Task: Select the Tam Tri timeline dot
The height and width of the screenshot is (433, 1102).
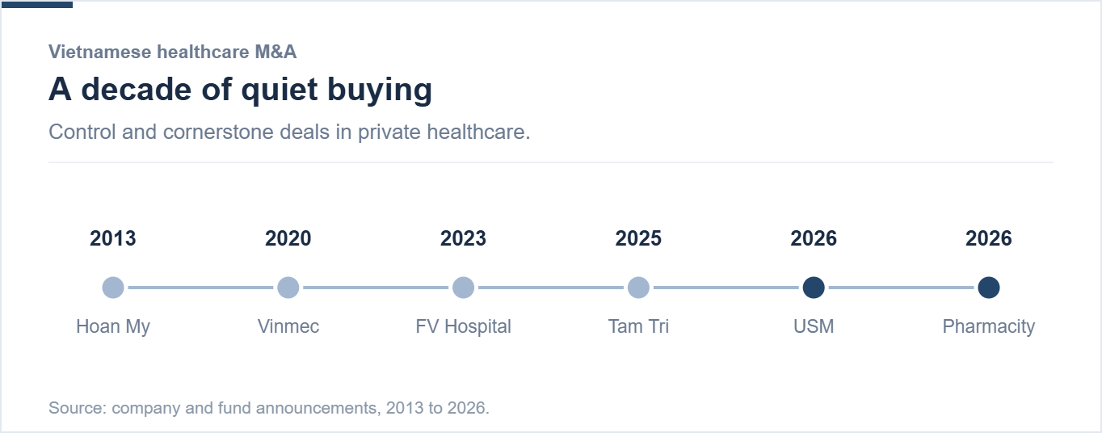Action: 638,288
